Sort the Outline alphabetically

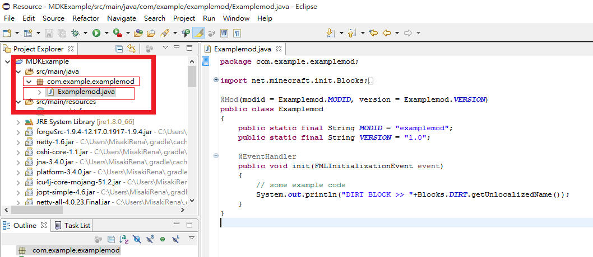124,239
